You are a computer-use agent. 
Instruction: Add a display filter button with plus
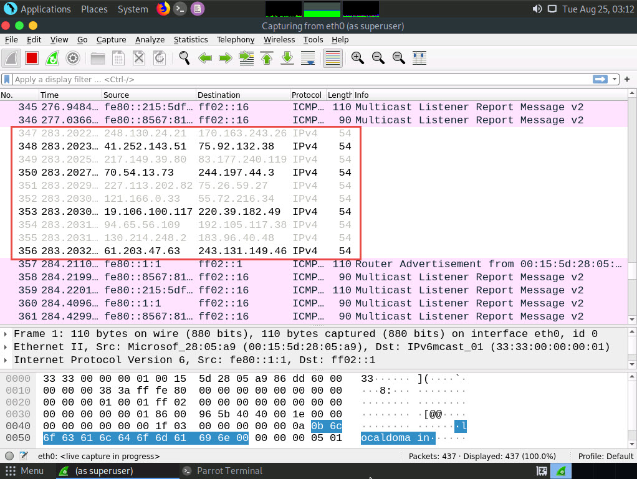click(627, 79)
